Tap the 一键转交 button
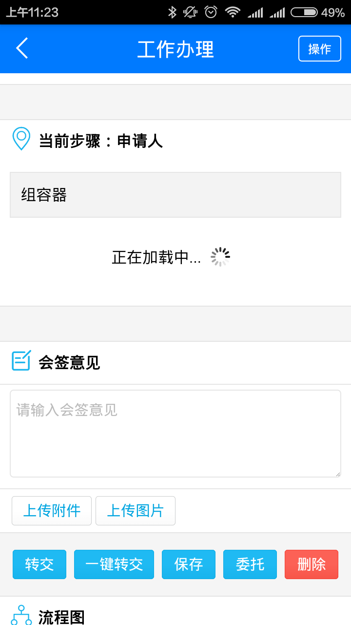The height and width of the screenshot is (625, 351). [114, 564]
